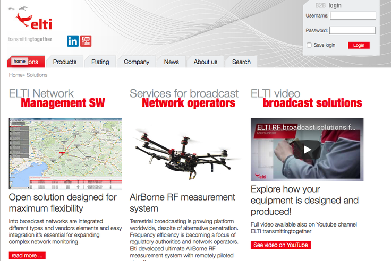Click the Save login label
391x261 pixels.
(325, 45)
